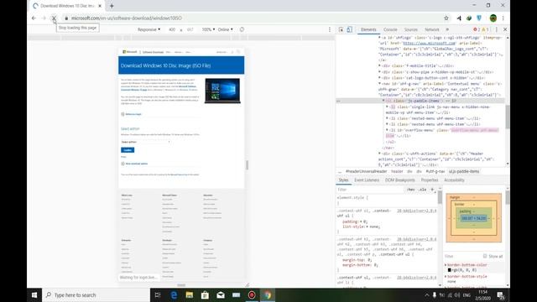Launch Microsoft Edge from the taskbar

click(x=174, y=294)
